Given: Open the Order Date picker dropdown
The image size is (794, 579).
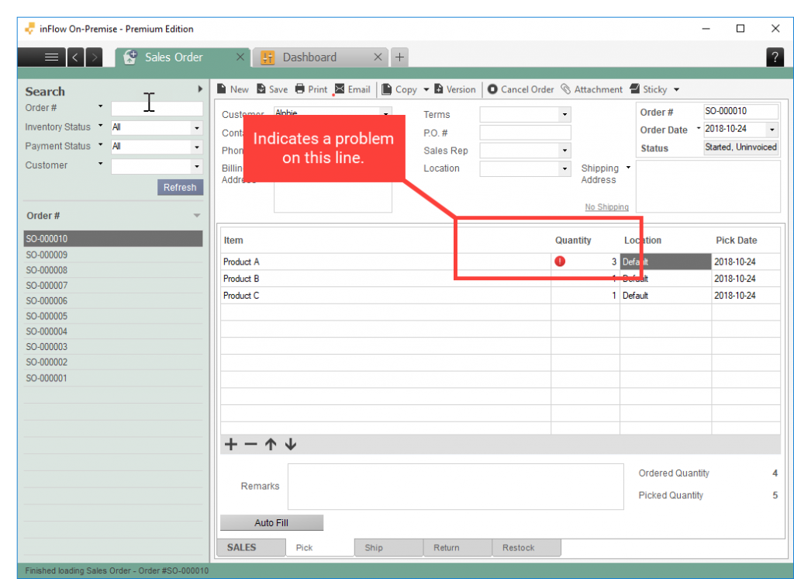Looking at the screenshot, I should click(x=772, y=130).
